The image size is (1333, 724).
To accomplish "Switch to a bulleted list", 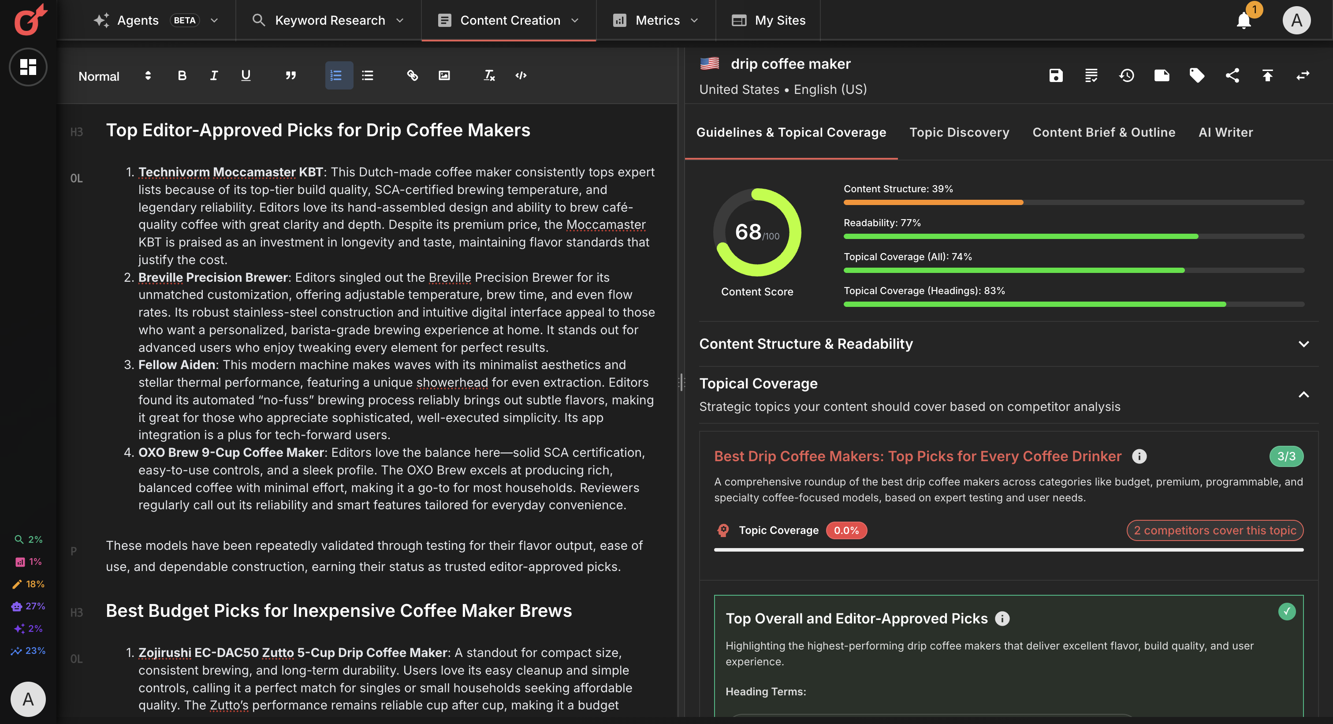I will (367, 75).
